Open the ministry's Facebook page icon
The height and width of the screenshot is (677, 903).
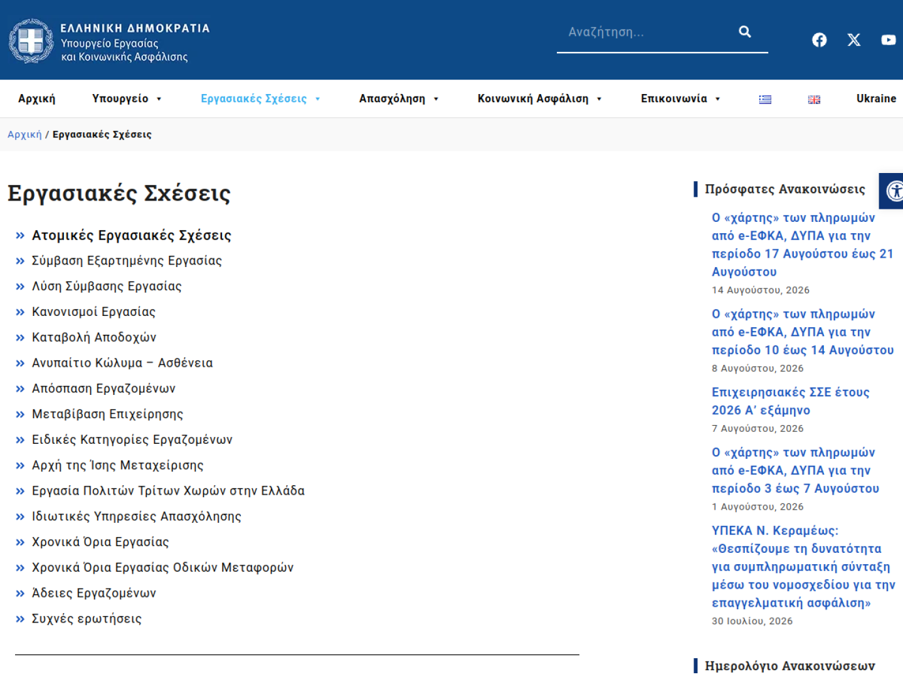point(819,40)
